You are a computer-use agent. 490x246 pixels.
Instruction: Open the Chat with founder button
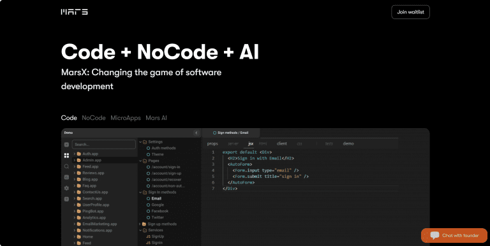click(x=454, y=235)
